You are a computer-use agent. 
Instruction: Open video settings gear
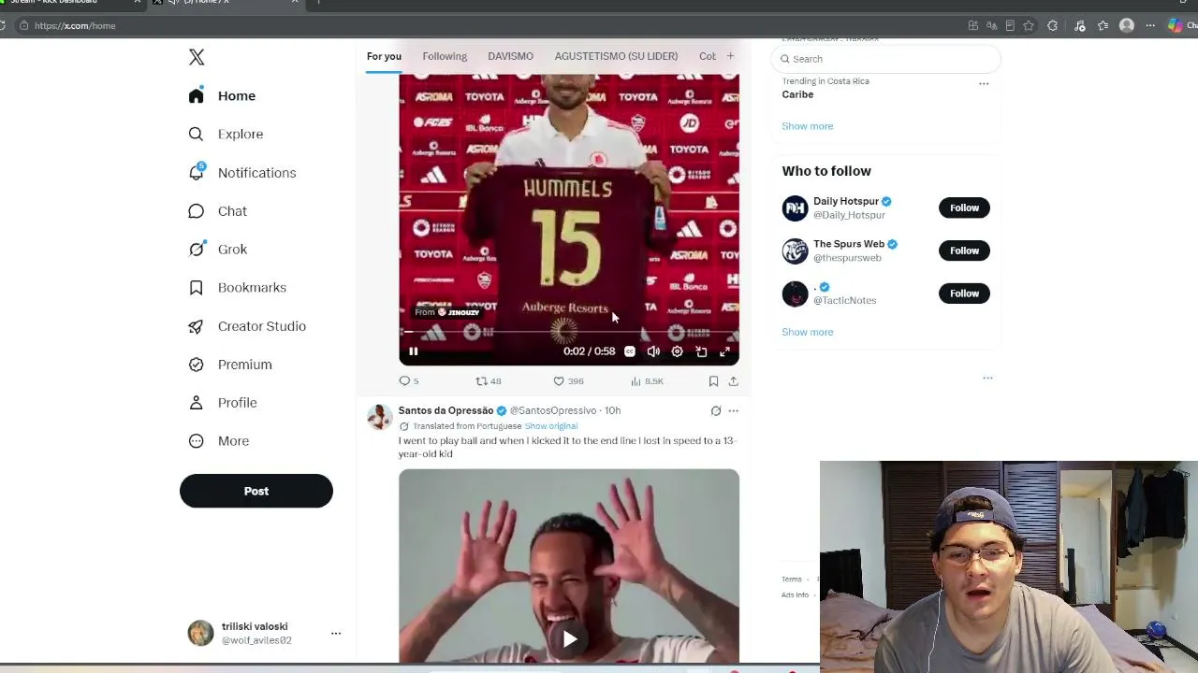(x=677, y=351)
